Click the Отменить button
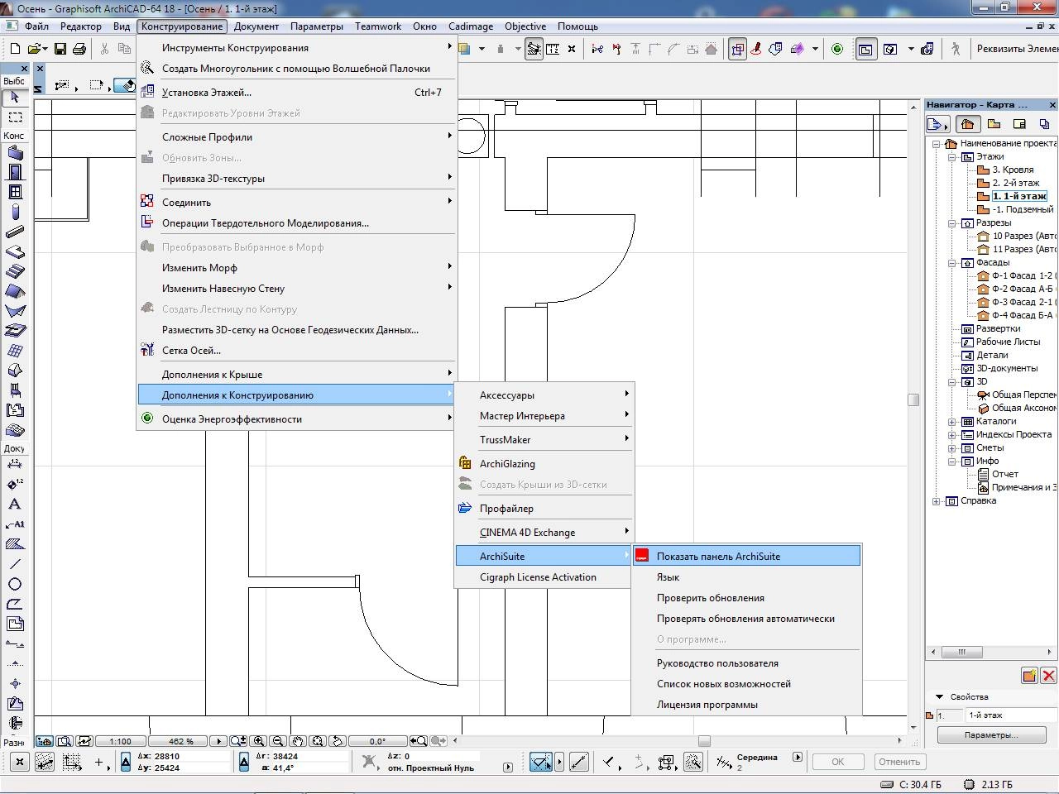 pos(898,762)
